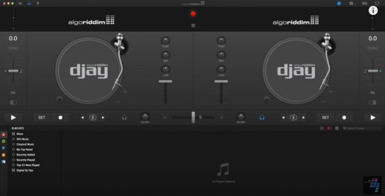The width and height of the screenshot is (385, 196).
Task: Disable blue headphone pre-cue on right deck
Action: pos(262,118)
